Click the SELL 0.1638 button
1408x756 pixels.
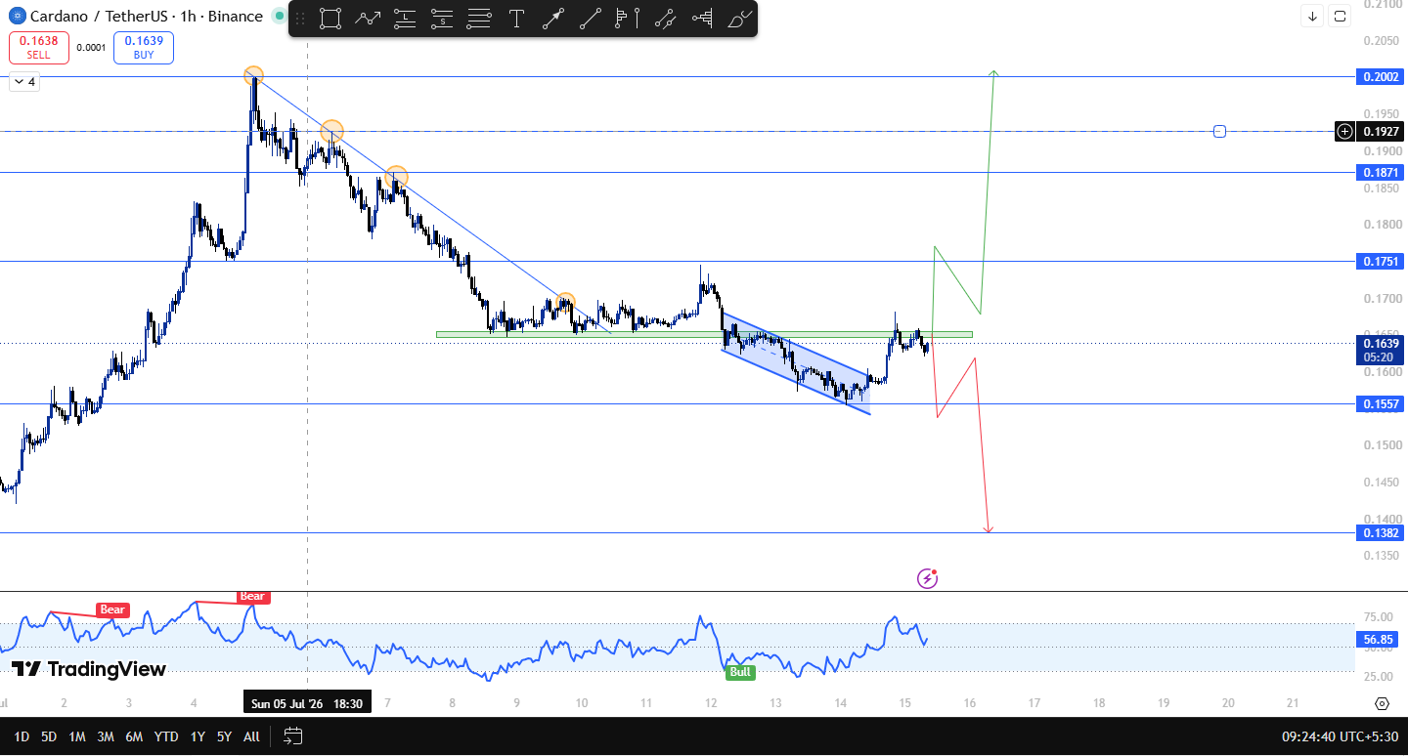click(x=39, y=48)
